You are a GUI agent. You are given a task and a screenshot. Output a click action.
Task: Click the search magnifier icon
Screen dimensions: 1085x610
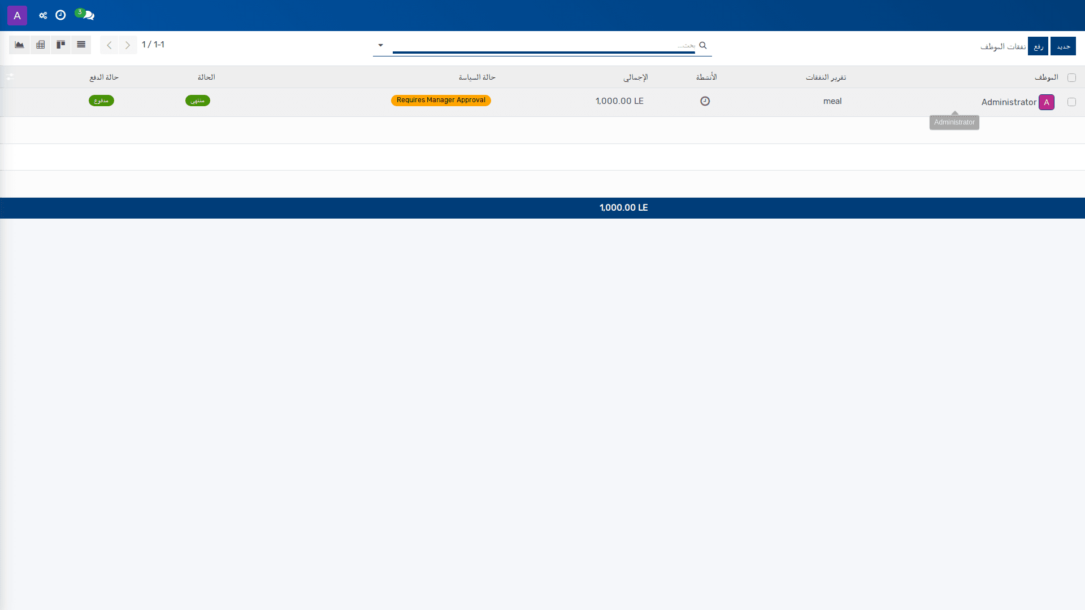703,45
